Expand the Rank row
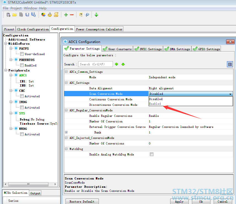This screenshot has width=236, height=204. [66, 132]
